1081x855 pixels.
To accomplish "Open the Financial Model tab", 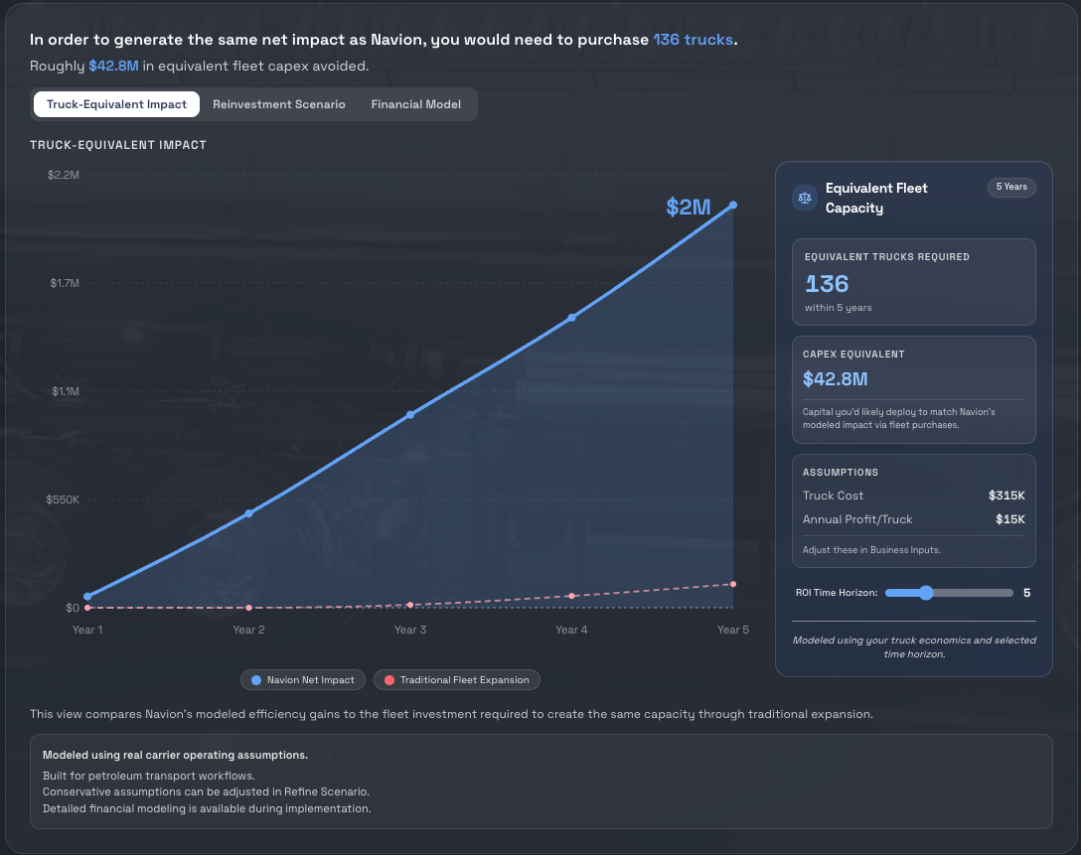I will coord(415,104).
